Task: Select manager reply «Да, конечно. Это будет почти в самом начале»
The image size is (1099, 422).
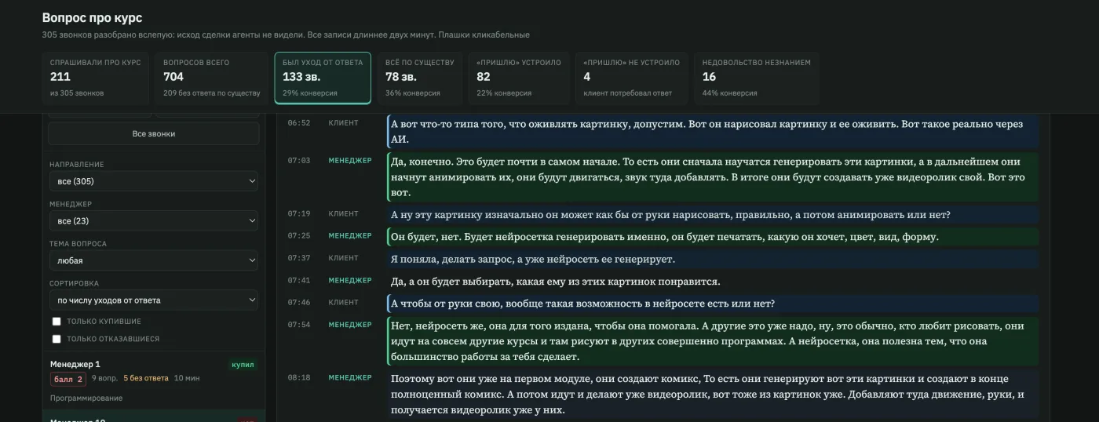Action: (714, 176)
